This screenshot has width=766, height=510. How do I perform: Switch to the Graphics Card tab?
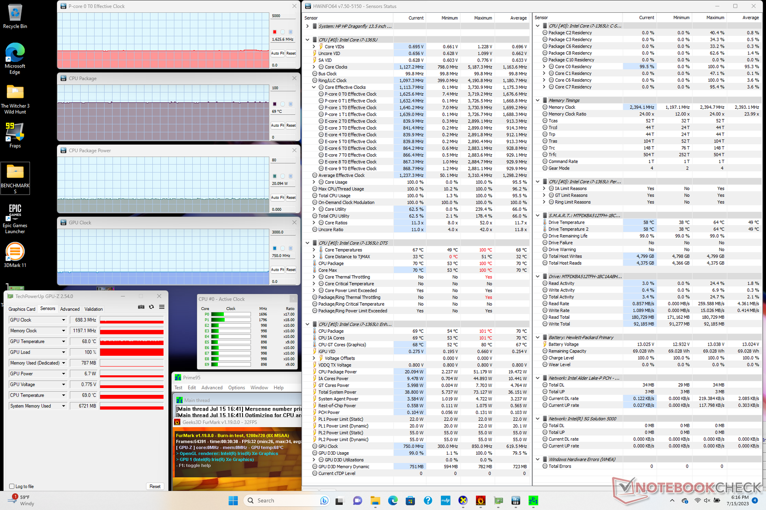22,309
